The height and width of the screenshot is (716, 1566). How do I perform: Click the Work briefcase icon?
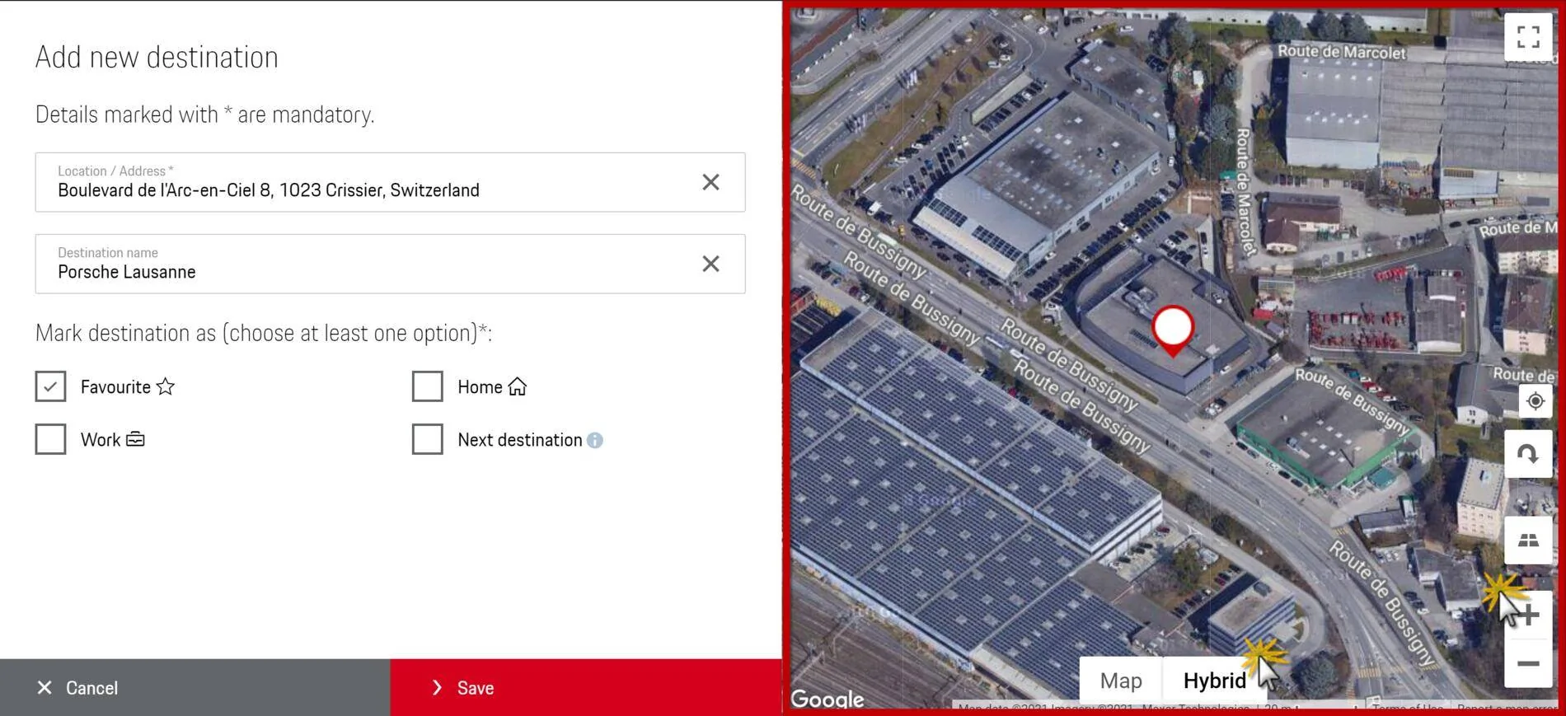click(x=135, y=439)
